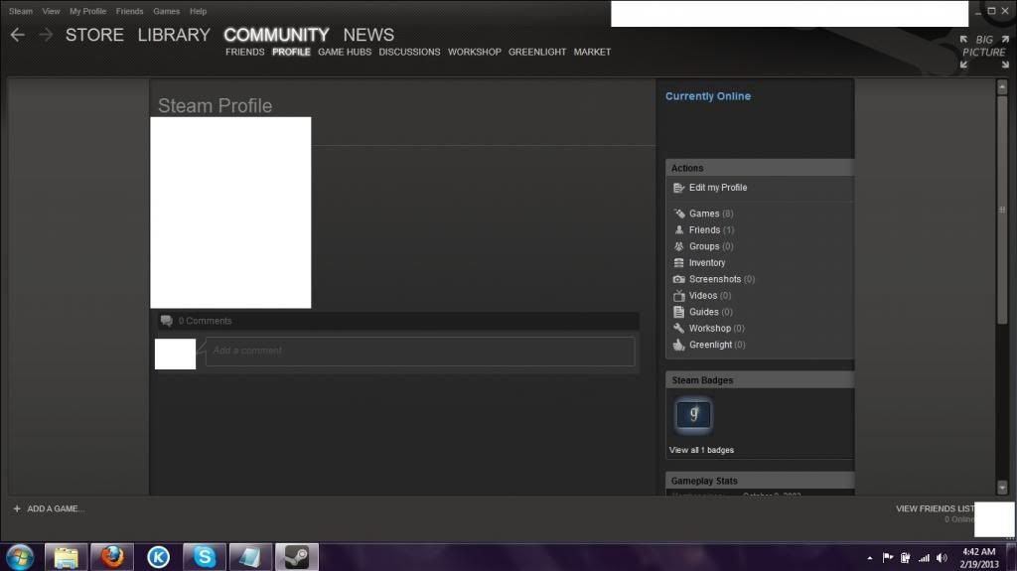The width and height of the screenshot is (1017, 571).
Task: Click the Edit my Profile pencil icon
Action: pos(678,188)
